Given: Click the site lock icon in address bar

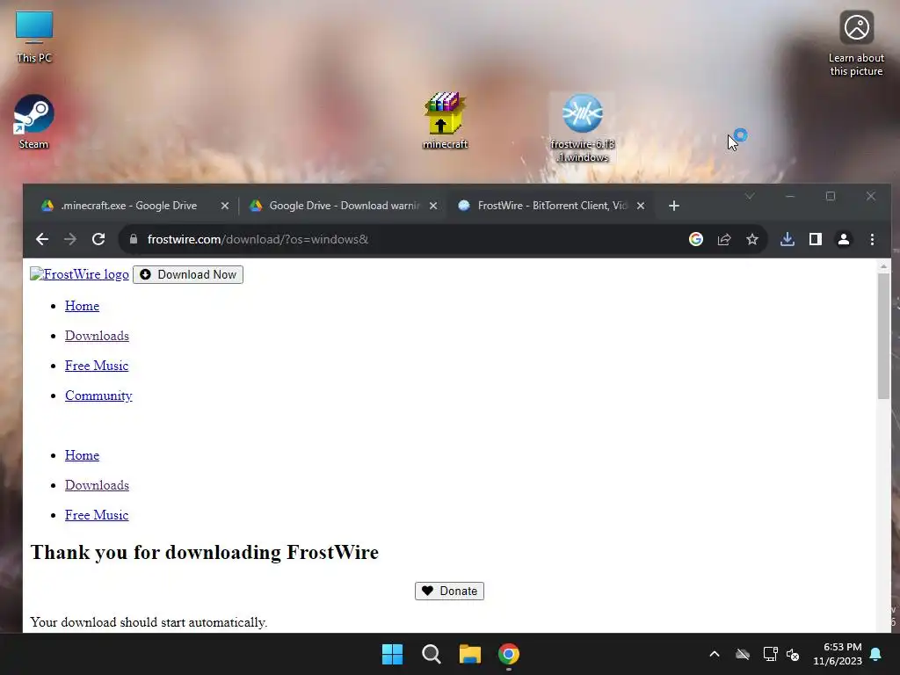Looking at the screenshot, I should point(134,239).
